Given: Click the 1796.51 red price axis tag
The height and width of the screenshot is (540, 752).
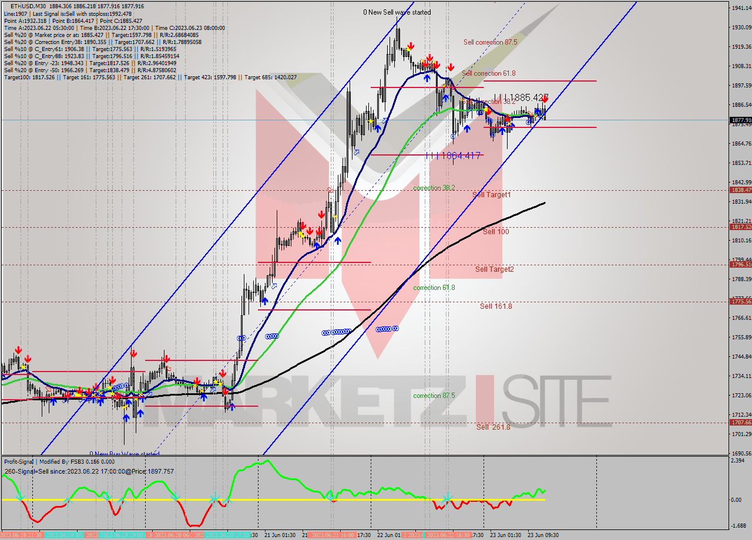Looking at the screenshot, I should [740, 265].
